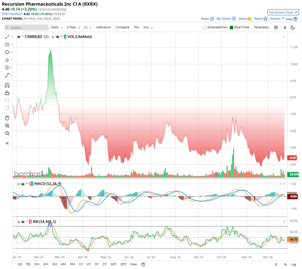Viewport: 302px width, 269px height.
Task: Open the text annotation tool
Action: pos(7,44)
